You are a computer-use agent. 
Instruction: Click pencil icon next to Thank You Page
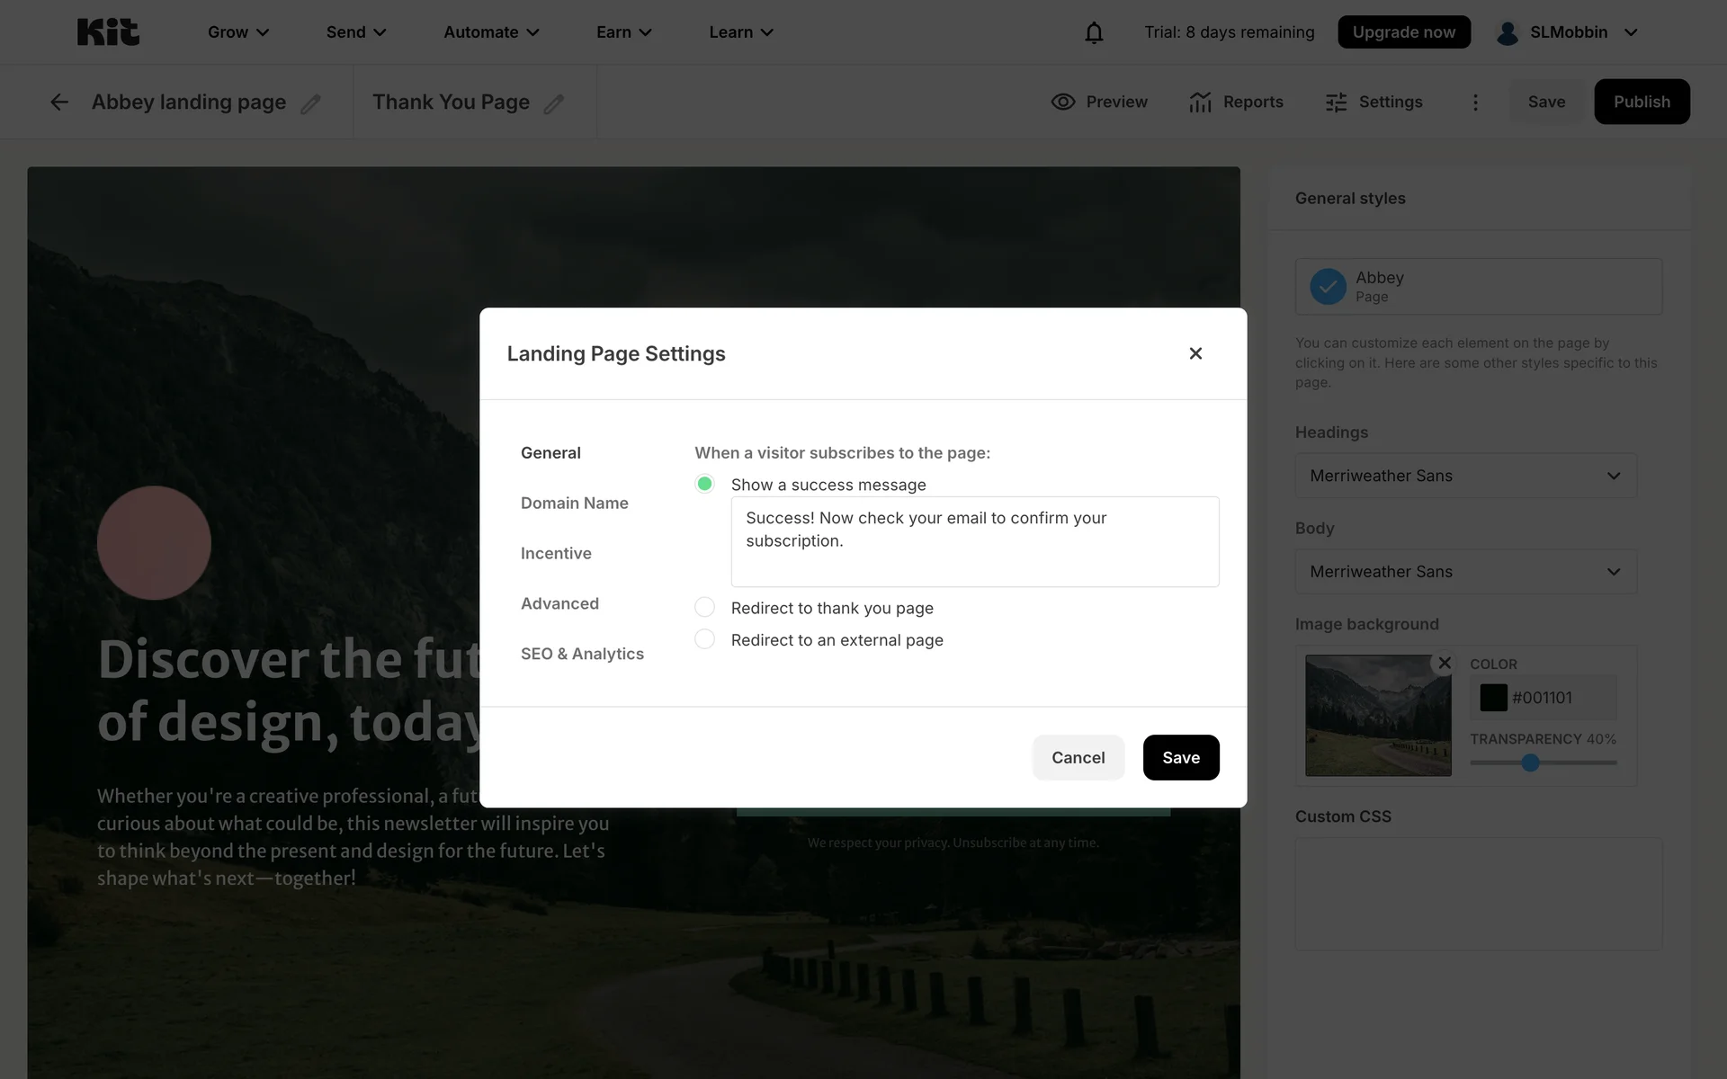click(554, 104)
